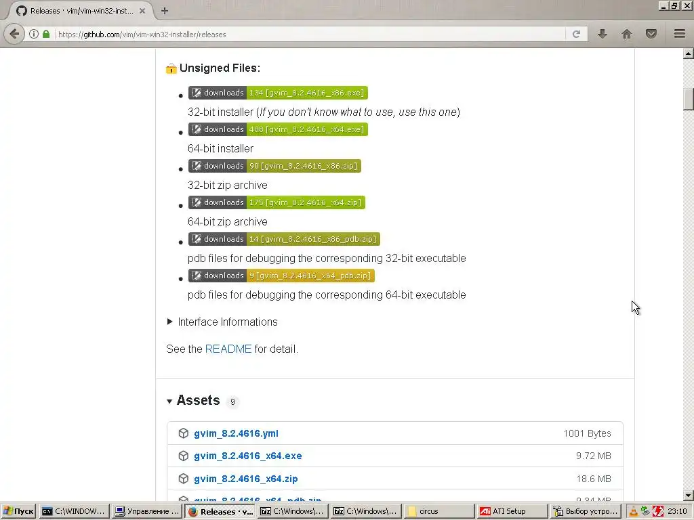Switch to C:\WINDOW... command prompt in taskbar
Screen dimensions: 694x520
[73, 511]
